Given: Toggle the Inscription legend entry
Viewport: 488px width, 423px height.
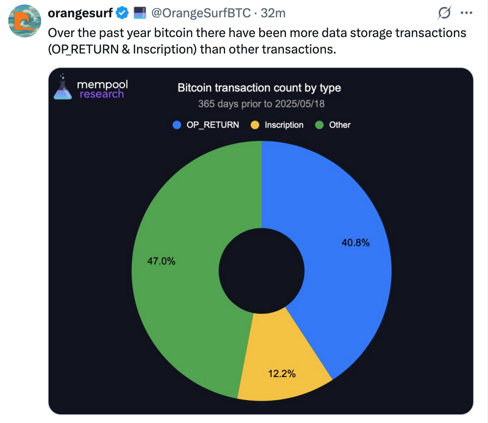Looking at the screenshot, I should click(277, 125).
